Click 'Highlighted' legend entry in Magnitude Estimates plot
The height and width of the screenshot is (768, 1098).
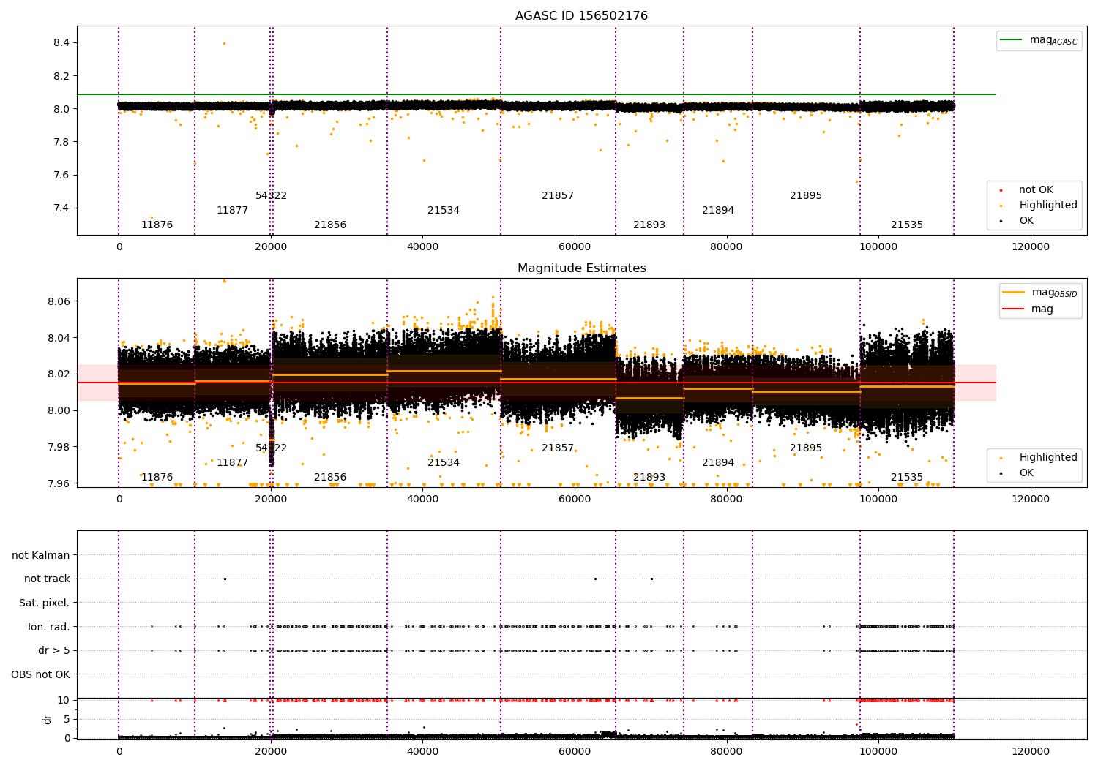(1048, 458)
